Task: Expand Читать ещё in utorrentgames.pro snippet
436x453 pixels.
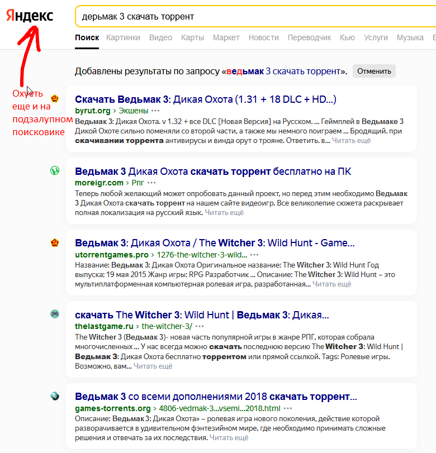Action: [x=332, y=284]
